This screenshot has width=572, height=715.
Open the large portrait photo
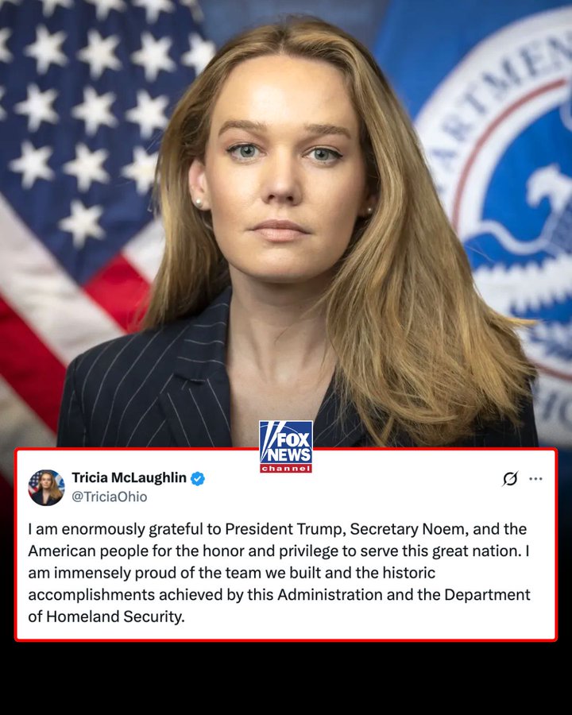tap(286, 223)
